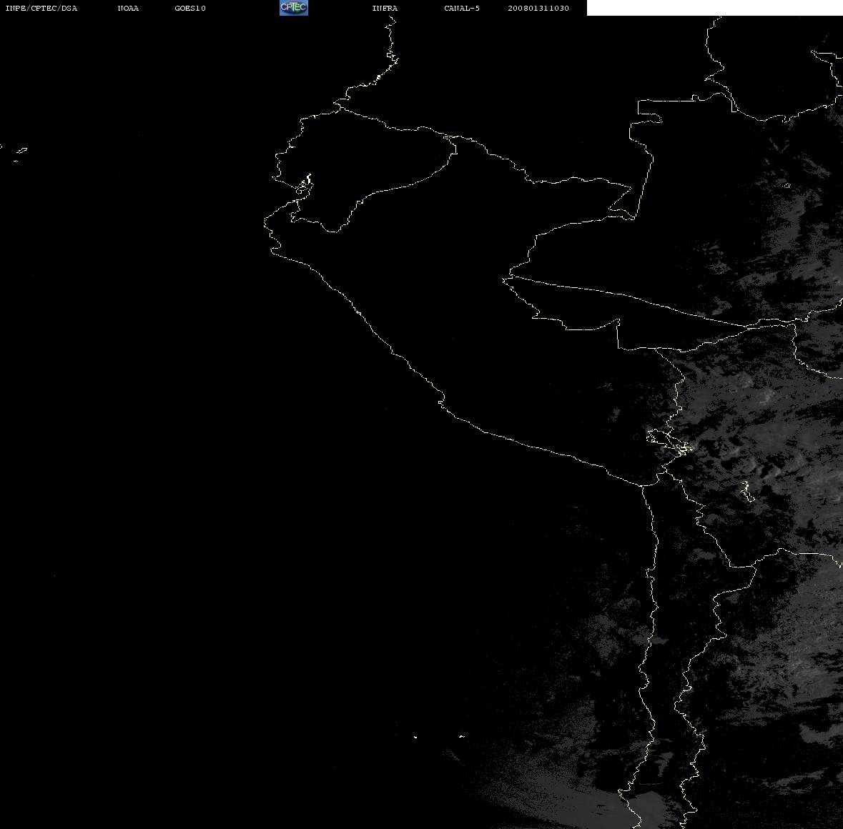Click the 200801311030 timestamp
This screenshot has height=829, width=843.
point(538,8)
